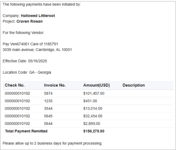The image size is (176, 150).
Task: Click the amount $2,899.00
Action: 92,123
